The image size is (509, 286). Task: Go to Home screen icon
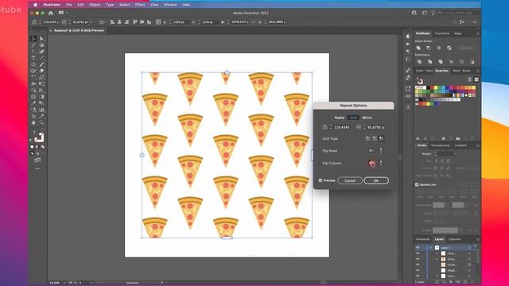[51, 13]
